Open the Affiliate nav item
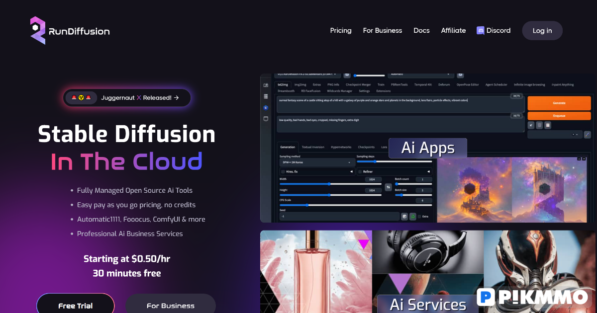The image size is (597, 313). [453, 31]
